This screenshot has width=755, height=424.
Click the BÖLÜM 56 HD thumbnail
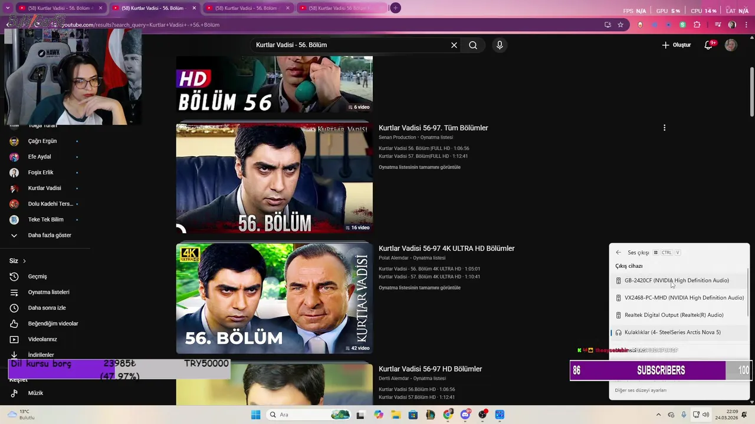pos(274,84)
